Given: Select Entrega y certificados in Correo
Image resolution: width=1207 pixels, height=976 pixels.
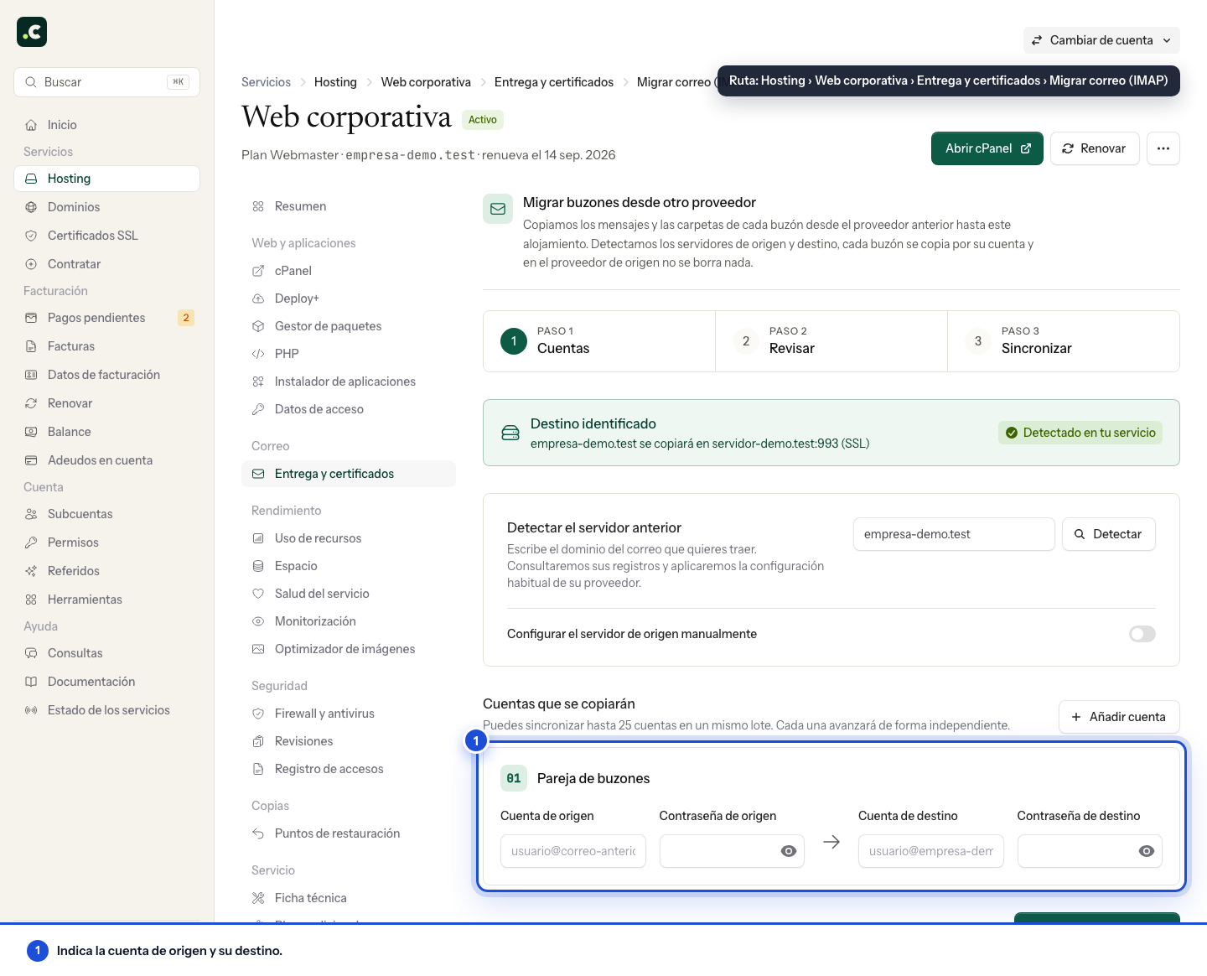Looking at the screenshot, I should tap(349, 474).
